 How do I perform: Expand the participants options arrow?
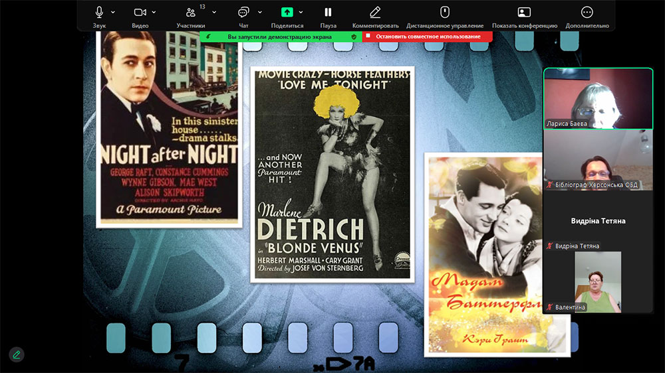click(214, 12)
